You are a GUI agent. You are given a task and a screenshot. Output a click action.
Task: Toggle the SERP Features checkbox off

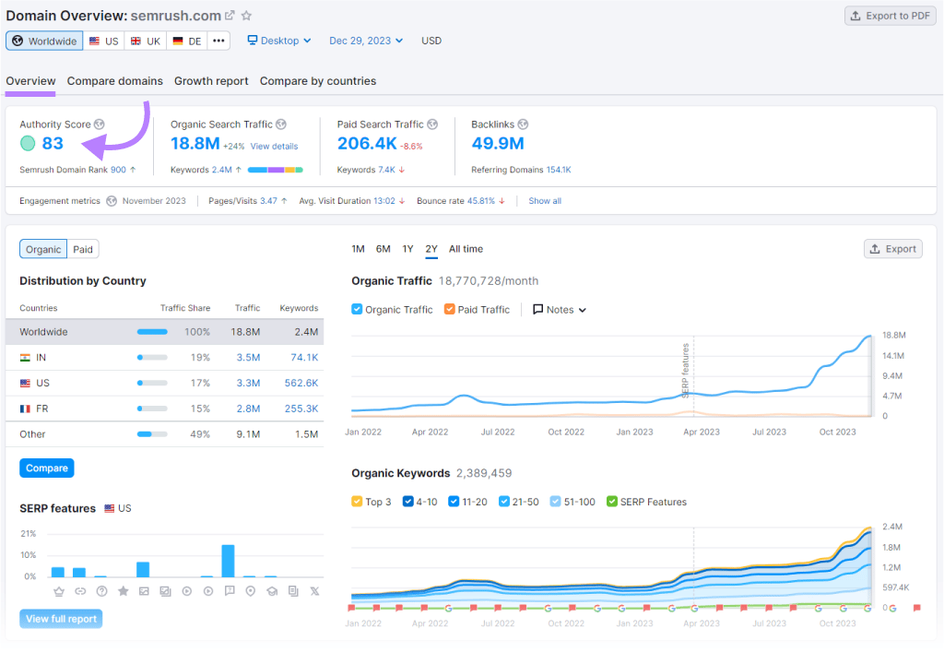click(x=614, y=502)
